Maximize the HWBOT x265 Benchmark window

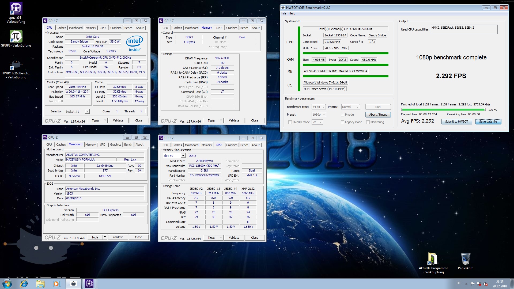click(495, 7)
